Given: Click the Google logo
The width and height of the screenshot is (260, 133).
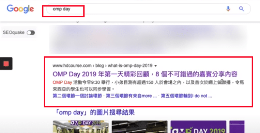Looking at the screenshot, I should point(20,9).
